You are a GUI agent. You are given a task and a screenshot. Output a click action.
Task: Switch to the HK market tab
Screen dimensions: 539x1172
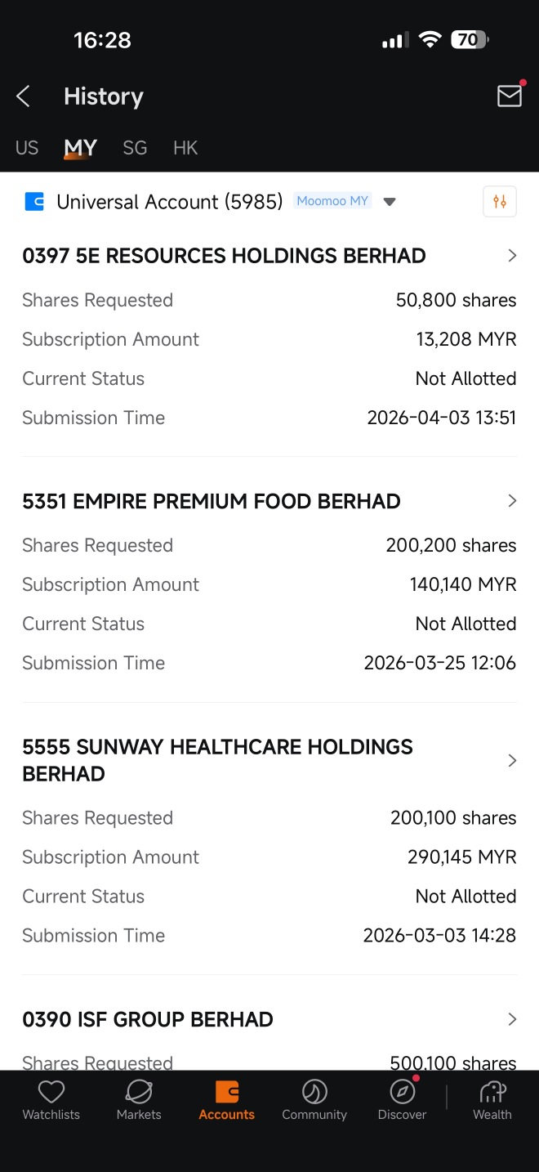tap(185, 148)
